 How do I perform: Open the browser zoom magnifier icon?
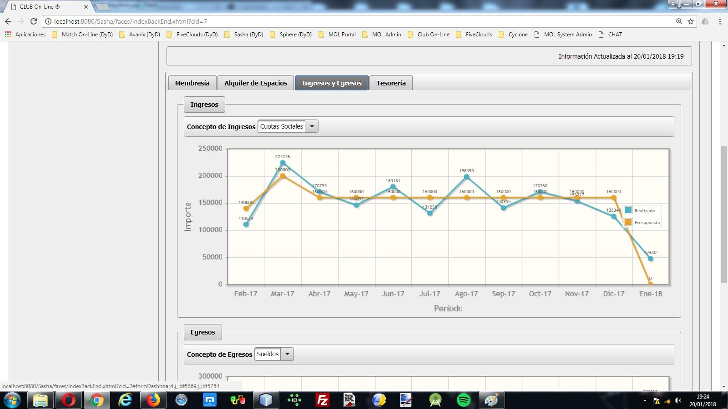pyautogui.click(x=679, y=21)
